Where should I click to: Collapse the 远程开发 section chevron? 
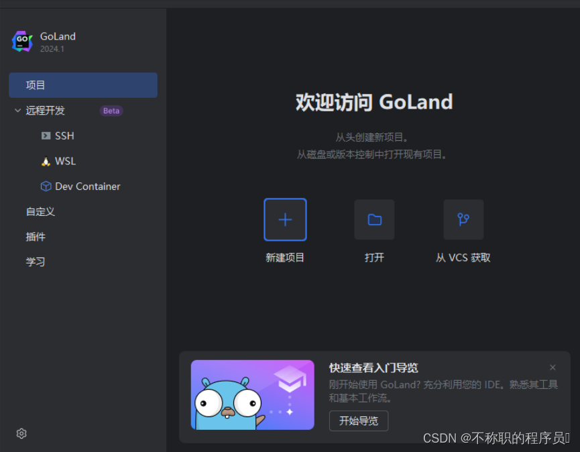pyautogui.click(x=17, y=110)
